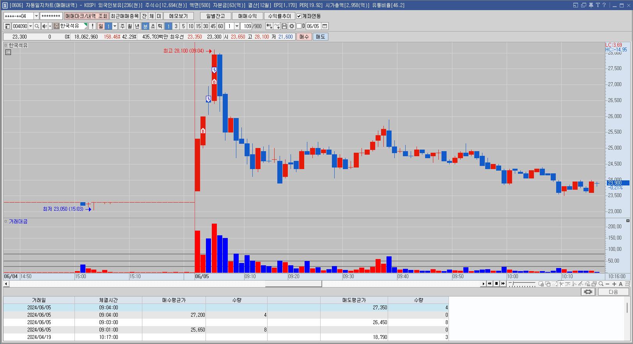Click the crosshair cursor tool icon
Viewport: 633px width, 344px height.
(x=561, y=284)
